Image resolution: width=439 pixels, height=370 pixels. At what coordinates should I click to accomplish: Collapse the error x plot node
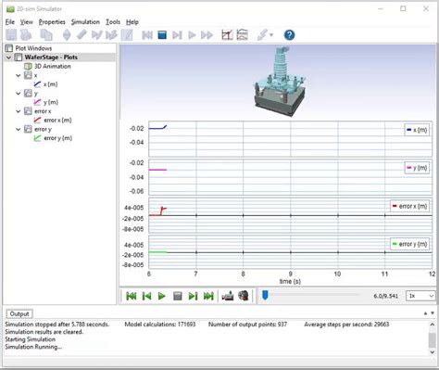pos(19,111)
